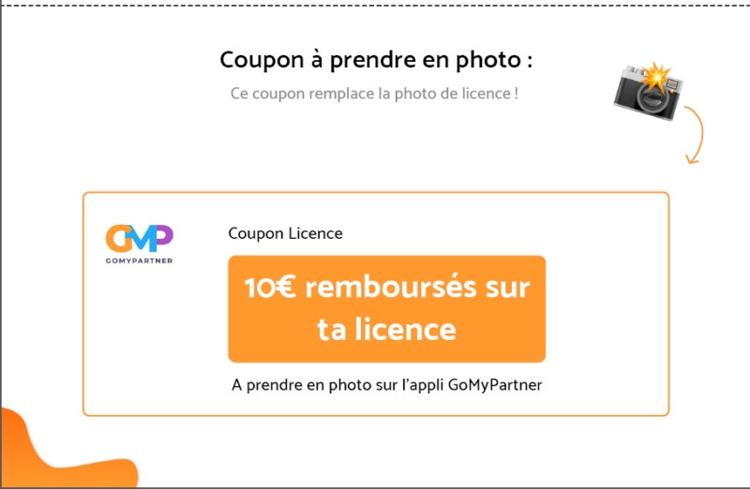
Task: Click the flash sparkle on the camera
Action: pyautogui.click(x=657, y=77)
